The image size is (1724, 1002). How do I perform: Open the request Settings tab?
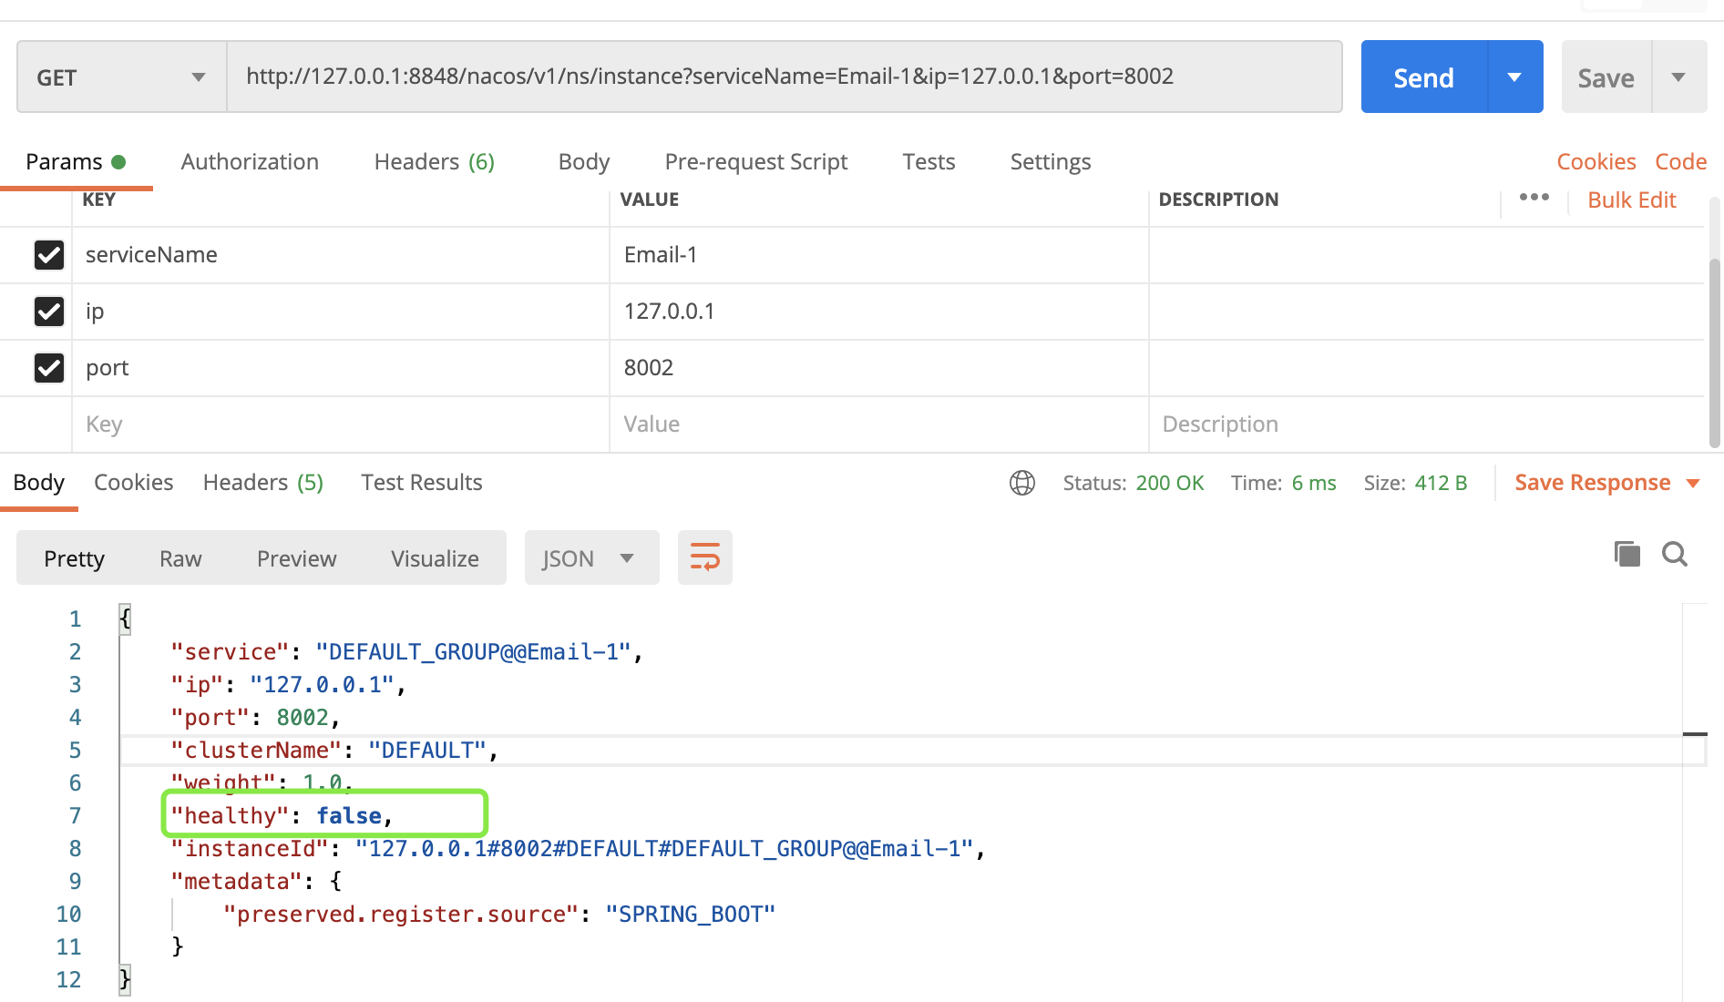coord(1051,162)
